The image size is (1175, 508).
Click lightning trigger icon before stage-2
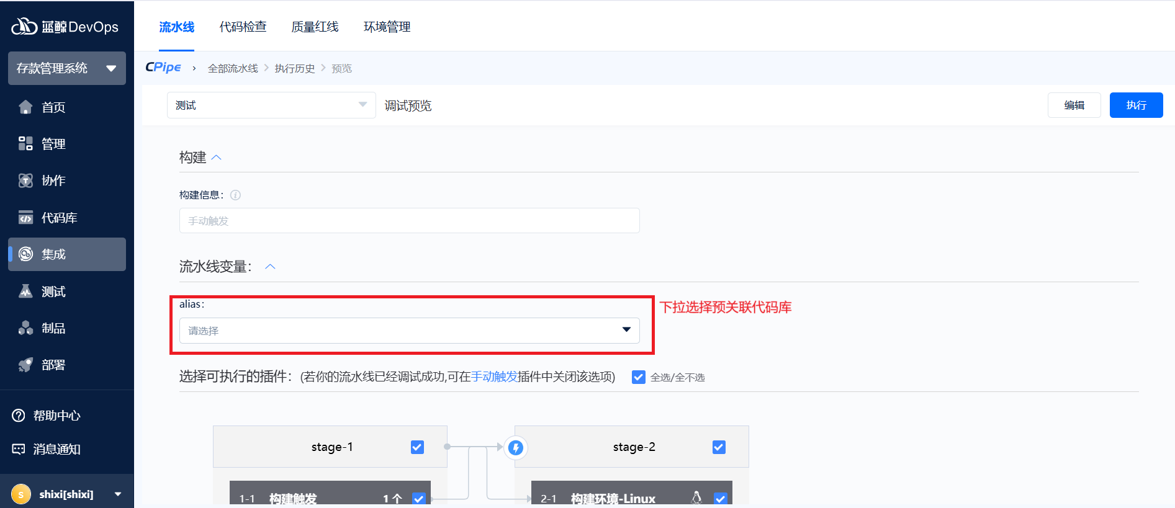(x=515, y=447)
